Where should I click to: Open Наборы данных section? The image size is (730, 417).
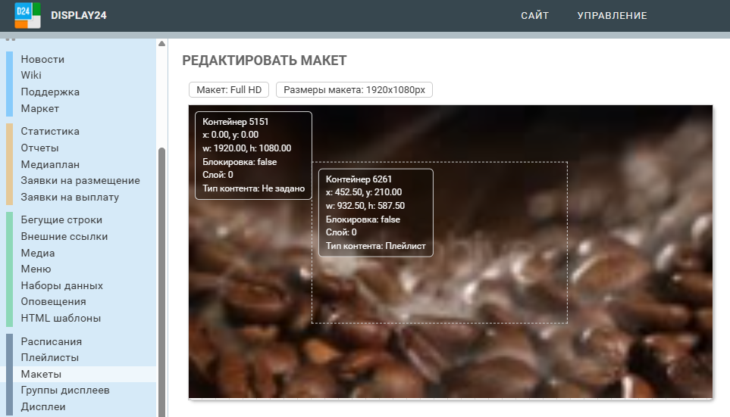coord(61,286)
